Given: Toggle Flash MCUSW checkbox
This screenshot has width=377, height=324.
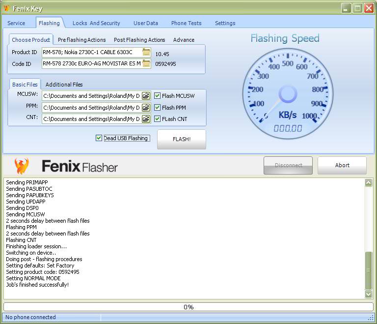Looking at the screenshot, I should click(x=157, y=96).
